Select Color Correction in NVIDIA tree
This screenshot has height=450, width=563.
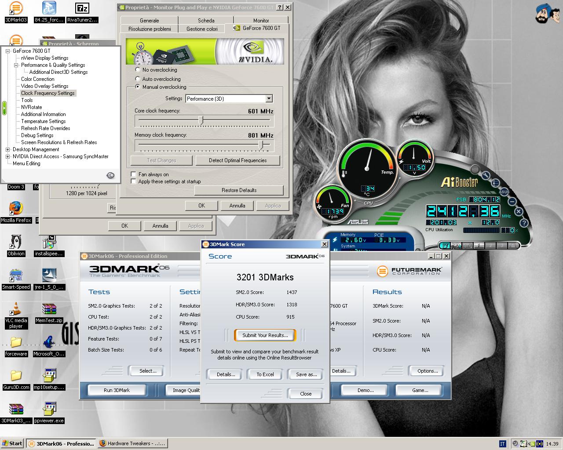38,79
